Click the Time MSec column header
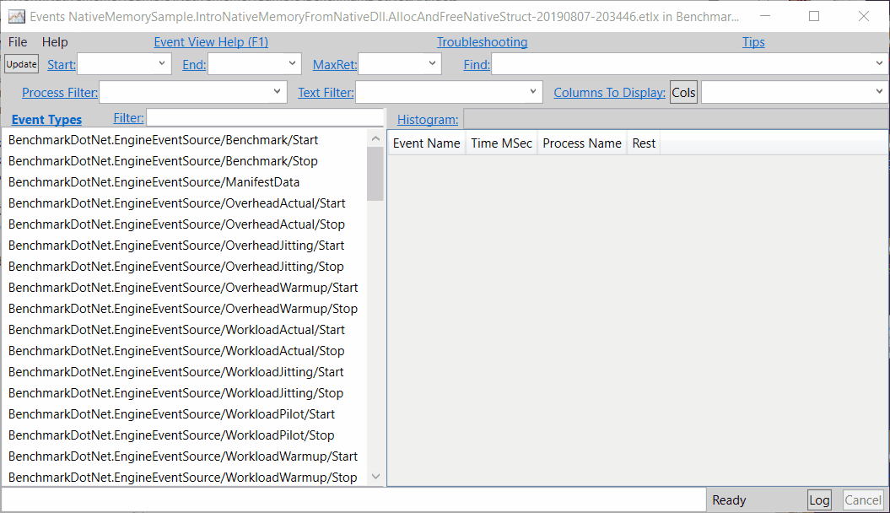 501,143
